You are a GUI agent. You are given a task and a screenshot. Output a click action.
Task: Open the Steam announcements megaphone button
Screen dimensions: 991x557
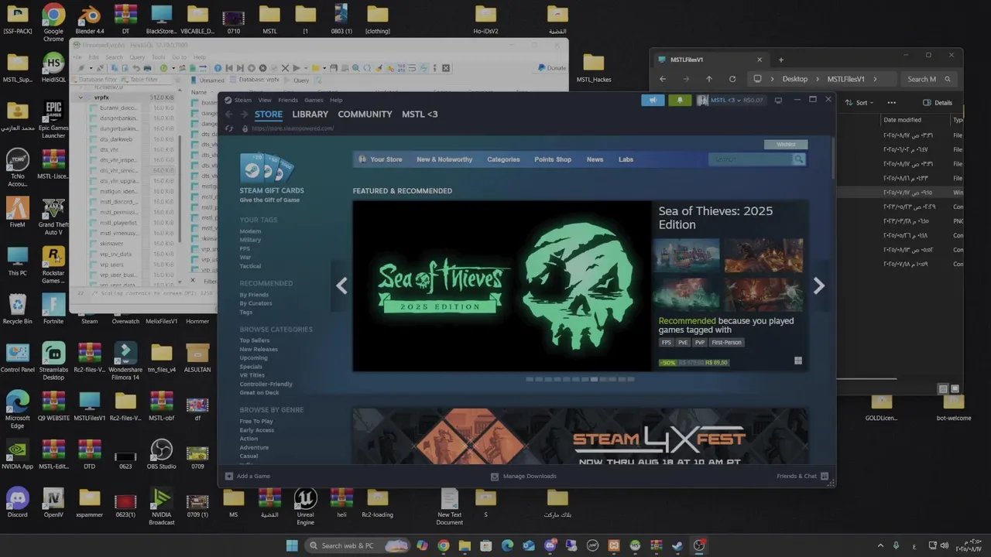click(653, 100)
